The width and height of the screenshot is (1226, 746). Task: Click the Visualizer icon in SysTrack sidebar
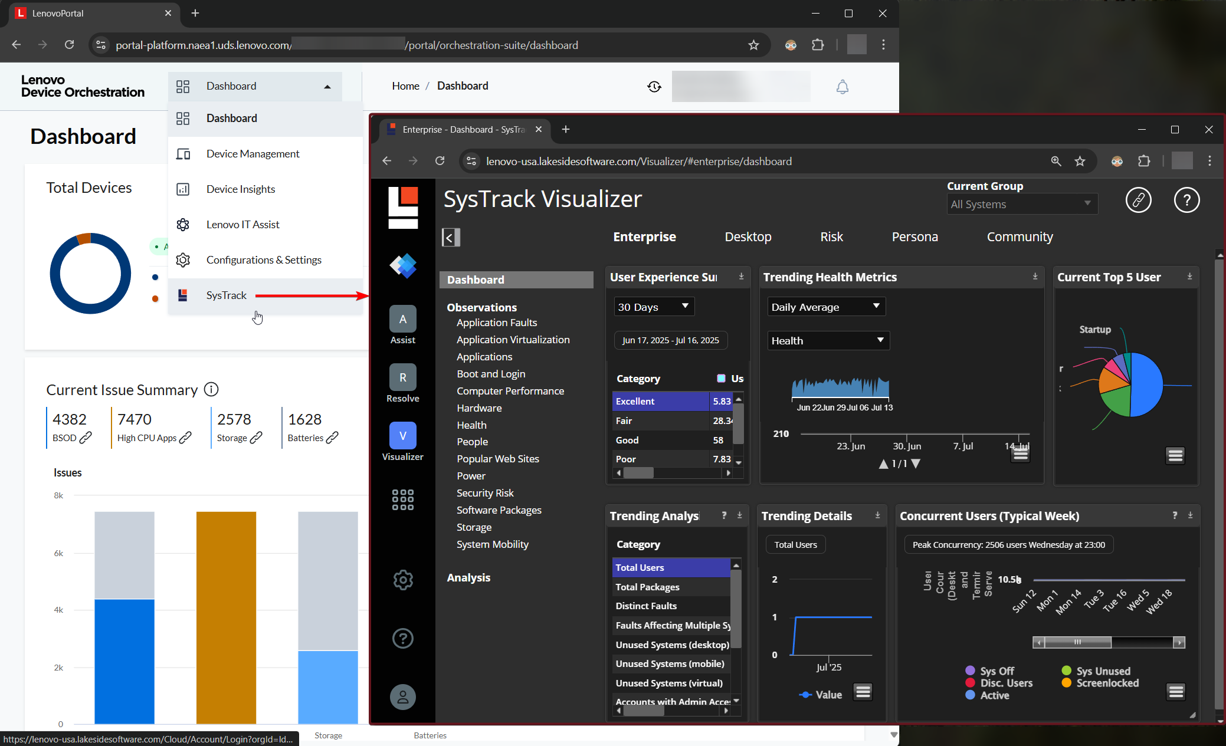tap(403, 436)
